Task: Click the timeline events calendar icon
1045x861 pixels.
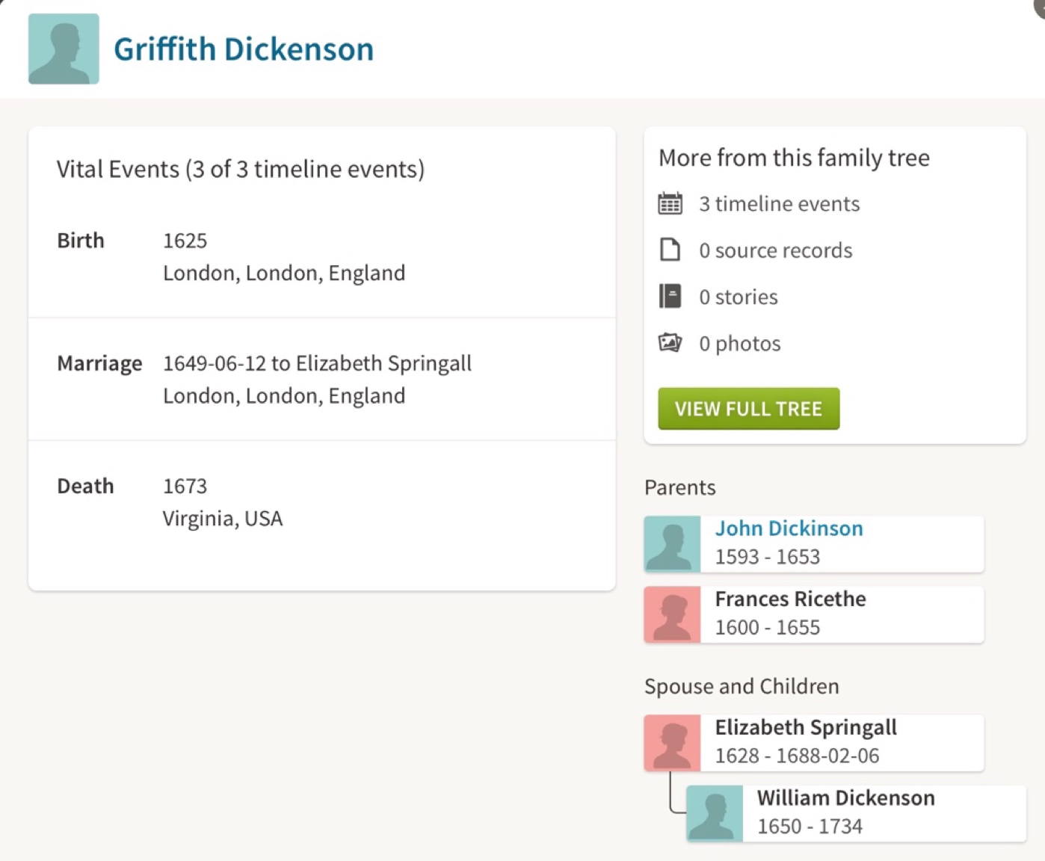Action: pos(670,203)
